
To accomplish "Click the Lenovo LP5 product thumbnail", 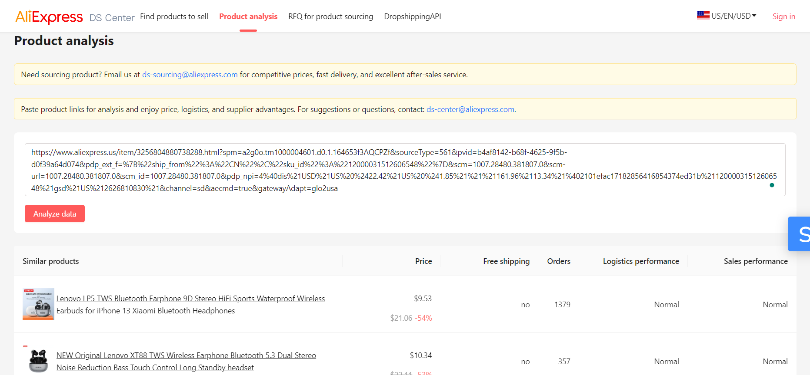I will coord(38,304).
